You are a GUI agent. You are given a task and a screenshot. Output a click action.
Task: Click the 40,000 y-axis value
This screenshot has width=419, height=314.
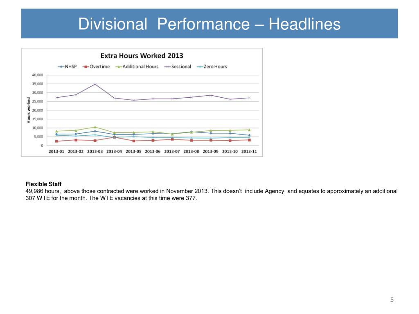pyautogui.click(x=37, y=75)
